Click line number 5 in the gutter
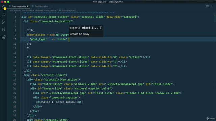Image resolution: width=216 pixels, height=121 pixels. pos(16,17)
